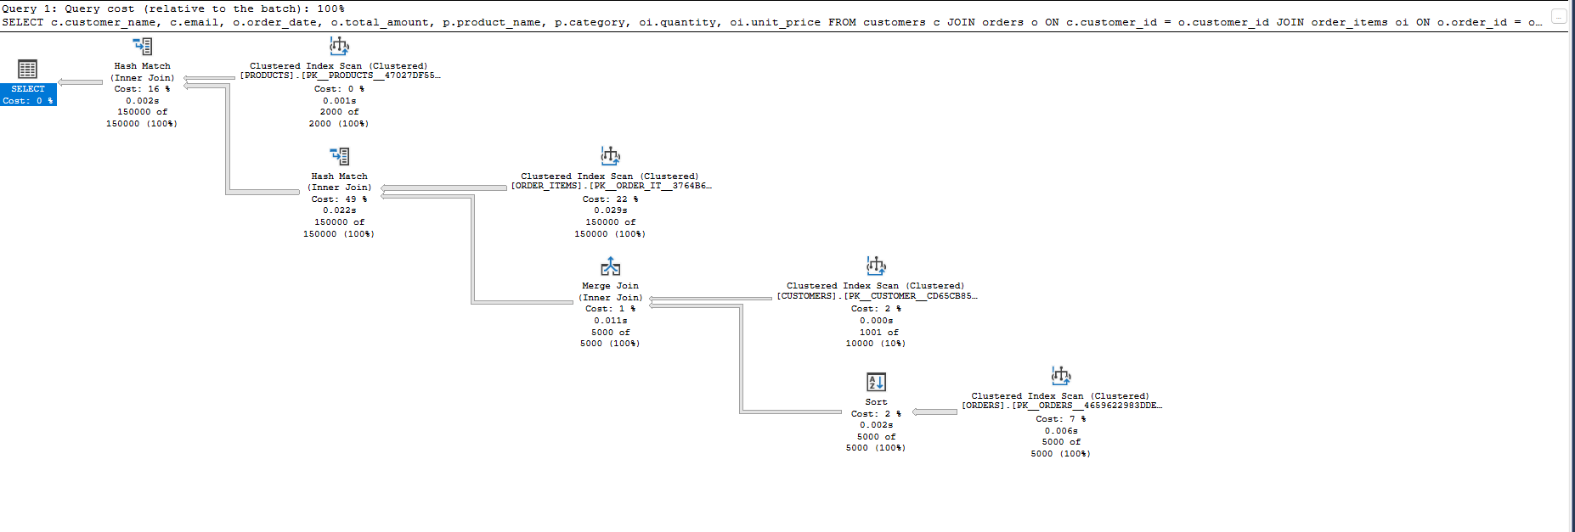The width and height of the screenshot is (1575, 532).
Task: Click 'Clustered Index Scan (Clustered)' label above [ORDERS]
Action: click(1061, 396)
